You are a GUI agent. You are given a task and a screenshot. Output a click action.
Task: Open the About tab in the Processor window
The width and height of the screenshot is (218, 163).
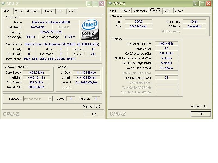[x=72, y=11]
